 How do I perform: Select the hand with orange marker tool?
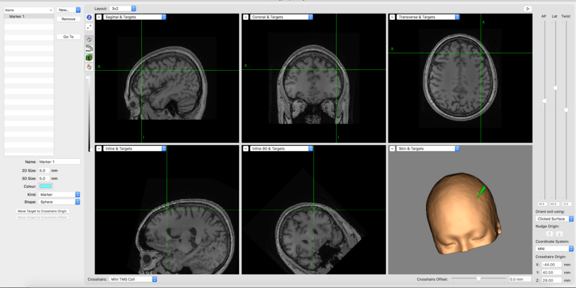tap(89, 67)
